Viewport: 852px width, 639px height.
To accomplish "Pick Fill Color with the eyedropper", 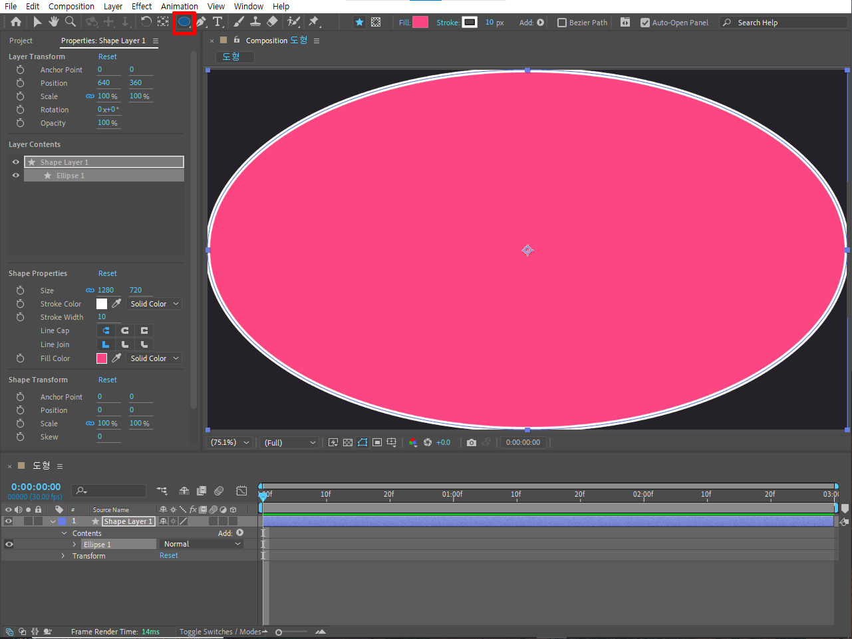I will pyautogui.click(x=116, y=358).
